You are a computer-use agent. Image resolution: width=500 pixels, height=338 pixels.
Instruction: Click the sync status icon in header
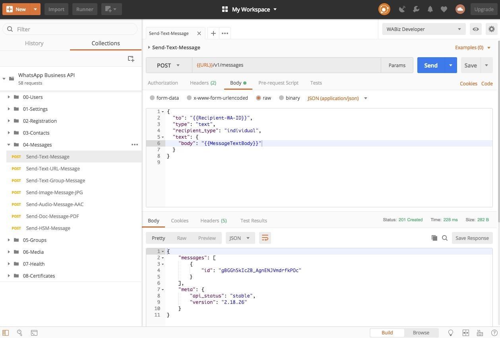pyautogui.click(x=384, y=9)
